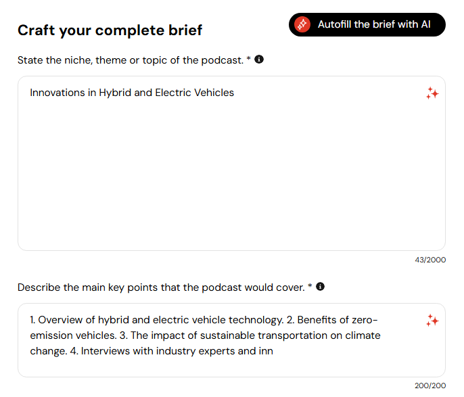Click the text Innovations in Hybrid and Electric Vehicles
464x397 pixels.
[132, 93]
